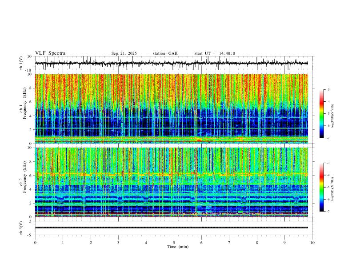This screenshot has height=272, width=352.
Task: Click the log(PSD) label beside ch.1 colorbar
Action: [x=332, y=116]
